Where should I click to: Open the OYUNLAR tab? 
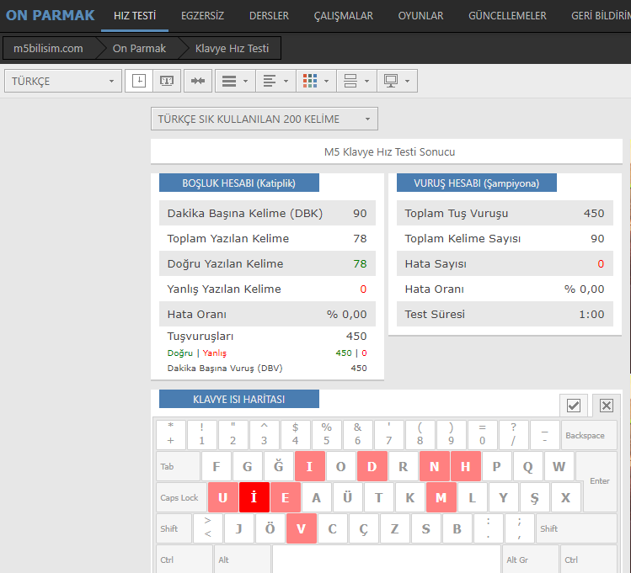[420, 16]
